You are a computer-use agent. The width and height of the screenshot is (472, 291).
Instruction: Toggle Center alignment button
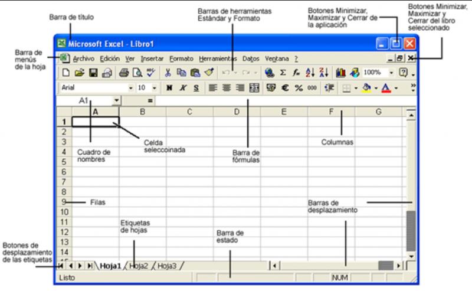tap(227, 88)
